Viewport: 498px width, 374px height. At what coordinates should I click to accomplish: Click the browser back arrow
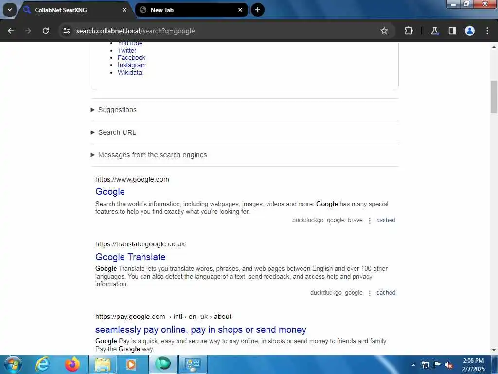tap(11, 31)
